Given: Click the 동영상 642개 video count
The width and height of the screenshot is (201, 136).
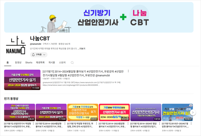Looking at the screenshot, I should [64, 44].
